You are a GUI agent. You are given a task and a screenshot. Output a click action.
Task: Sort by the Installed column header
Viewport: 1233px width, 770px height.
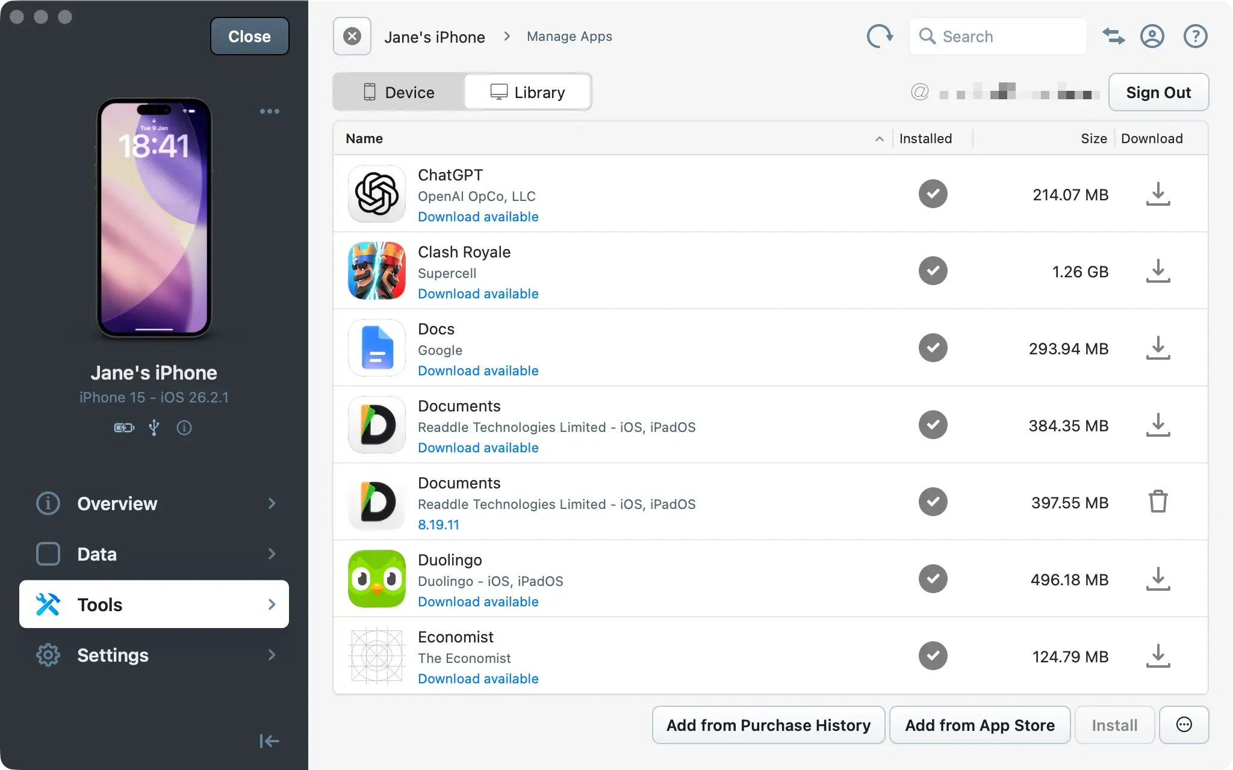click(925, 139)
